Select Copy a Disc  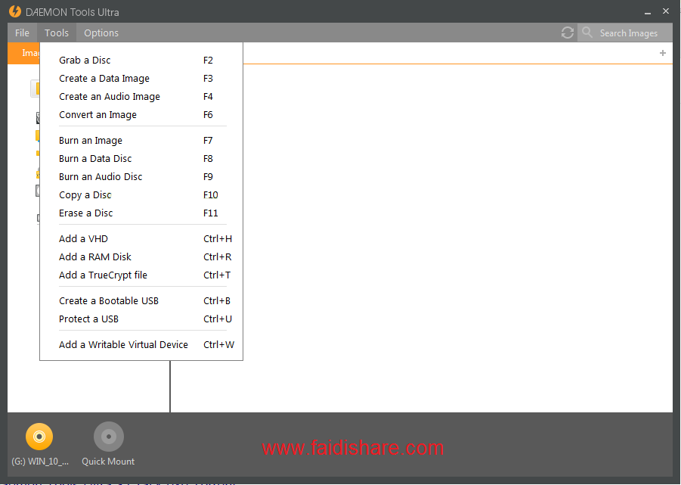(x=85, y=194)
